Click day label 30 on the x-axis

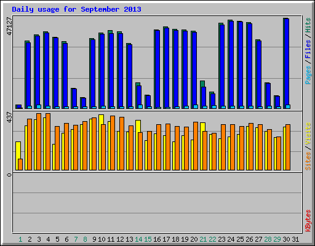tap(286, 239)
